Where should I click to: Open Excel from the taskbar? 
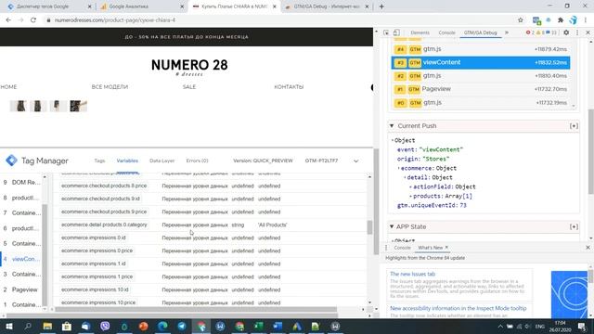pyautogui.click(x=259, y=326)
